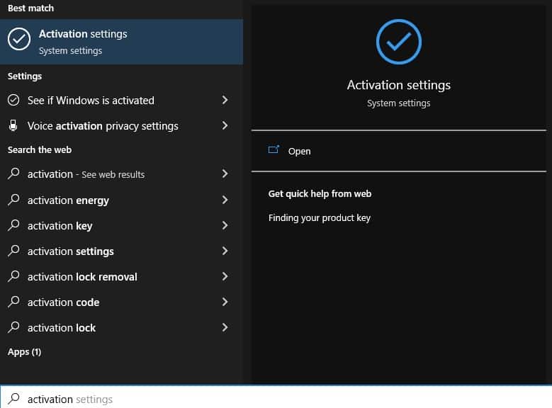This screenshot has height=408, width=552.
Task: Click the checkmark icon beside Best match Activation settings
Action: (19, 39)
